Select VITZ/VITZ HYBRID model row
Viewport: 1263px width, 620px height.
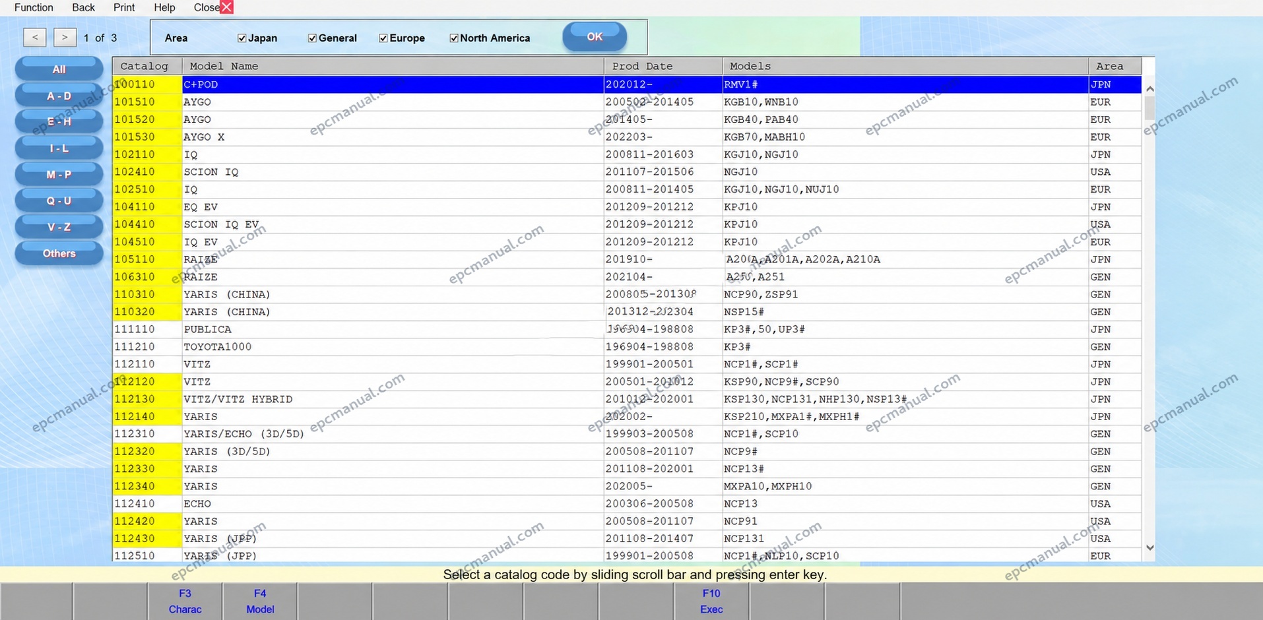(x=627, y=399)
